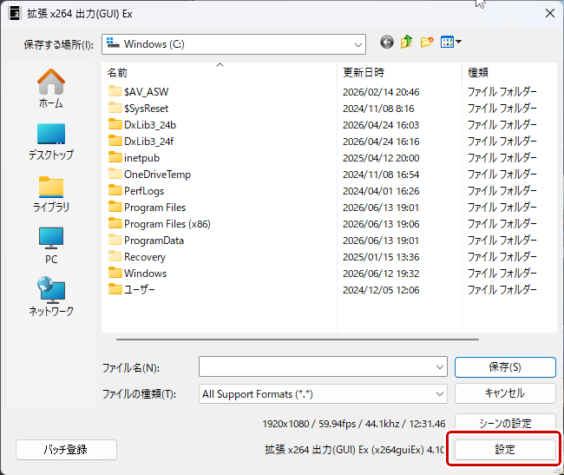
Task: Select the Windows folder icon
Action: (x=115, y=274)
